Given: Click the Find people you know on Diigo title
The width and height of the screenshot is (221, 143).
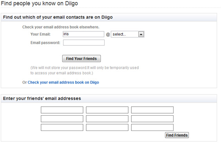Looking at the screenshot, I should coord(39,4).
